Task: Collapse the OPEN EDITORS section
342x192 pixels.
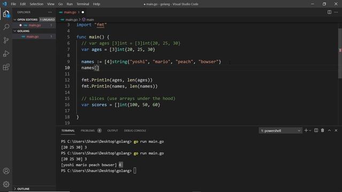Action: [27, 20]
